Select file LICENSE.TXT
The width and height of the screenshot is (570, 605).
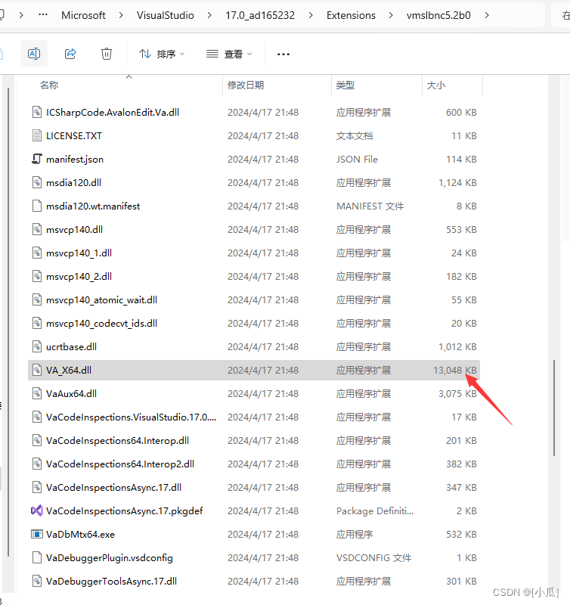254,136
